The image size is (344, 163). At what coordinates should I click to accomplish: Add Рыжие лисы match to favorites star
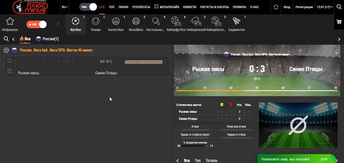pos(9,60)
